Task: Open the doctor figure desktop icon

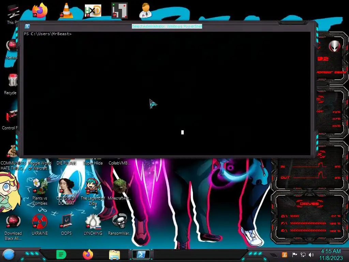Action: (x=146, y=11)
